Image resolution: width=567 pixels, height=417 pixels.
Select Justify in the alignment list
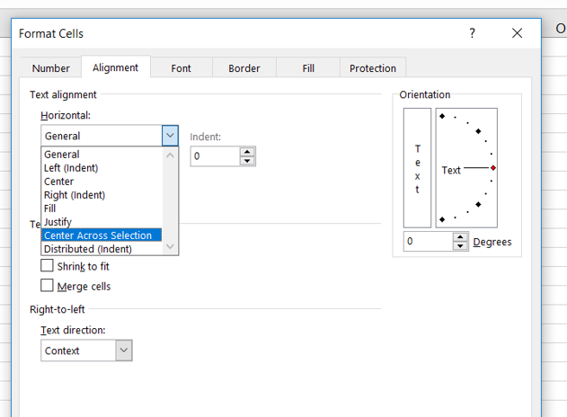tap(58, 222)
